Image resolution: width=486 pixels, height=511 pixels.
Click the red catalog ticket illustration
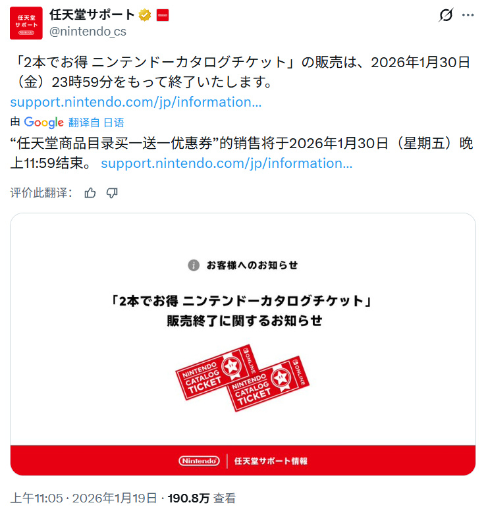pos(242,378)
